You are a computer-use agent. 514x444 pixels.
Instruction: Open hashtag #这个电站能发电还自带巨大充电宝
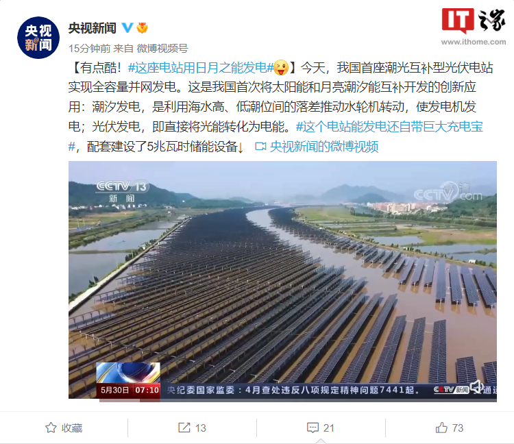[389, 127]
